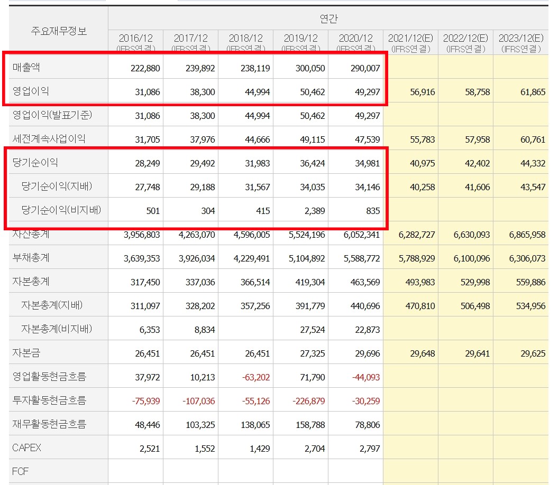Click the 영업이익(발표기준) value 44,994
The width and height of the screenshot is (559, 485).
(258, 116)
